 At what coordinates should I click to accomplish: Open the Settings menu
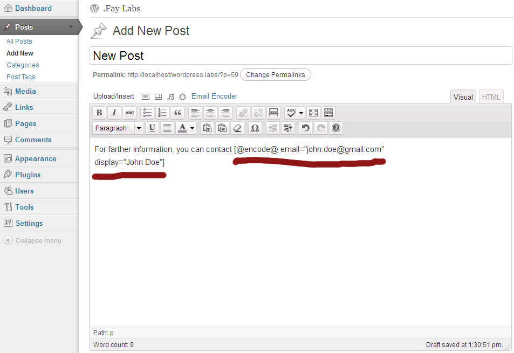pyautogui.click(x=29, y=223)
